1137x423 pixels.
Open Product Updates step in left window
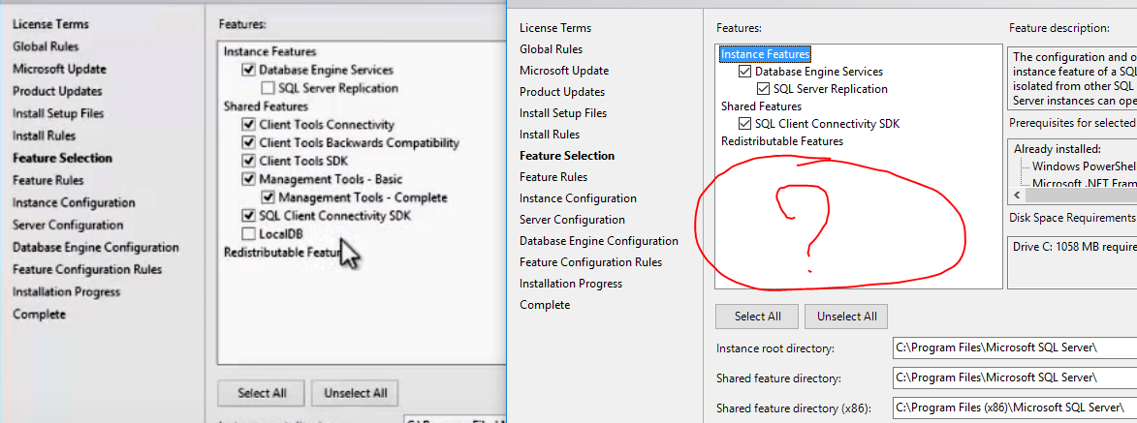pos(57,92)
